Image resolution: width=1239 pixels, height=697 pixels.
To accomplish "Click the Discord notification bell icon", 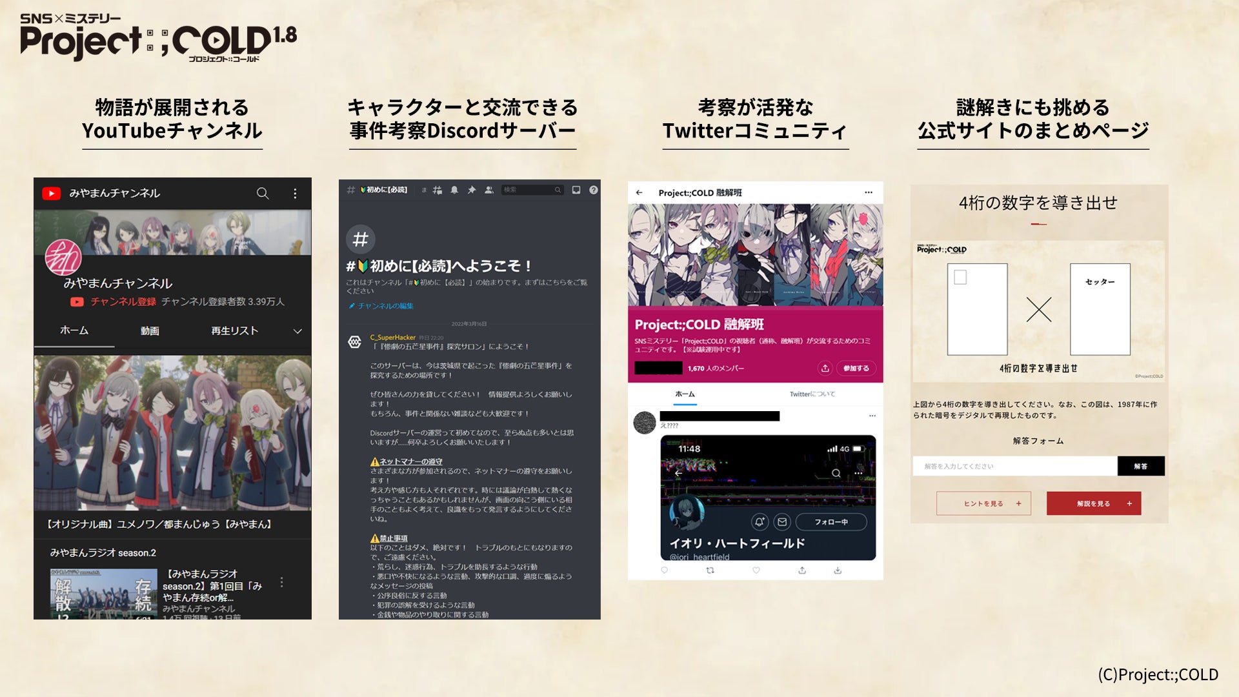I will pyautogui.click(x=454, y=190).
